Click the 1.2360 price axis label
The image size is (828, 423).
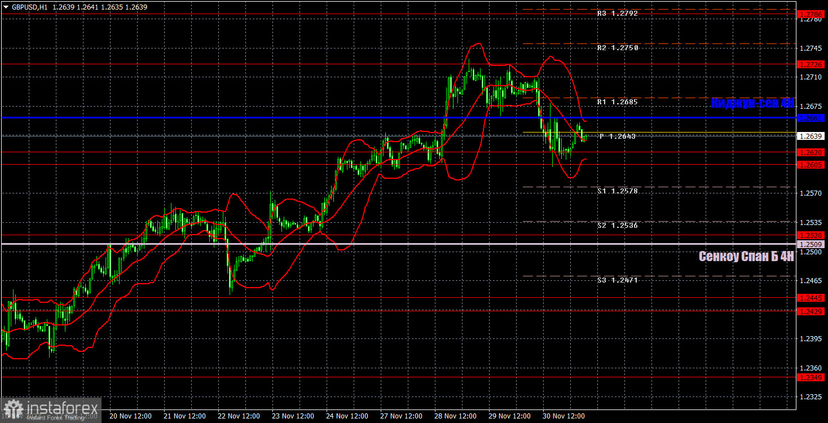[x=811, y=368]
